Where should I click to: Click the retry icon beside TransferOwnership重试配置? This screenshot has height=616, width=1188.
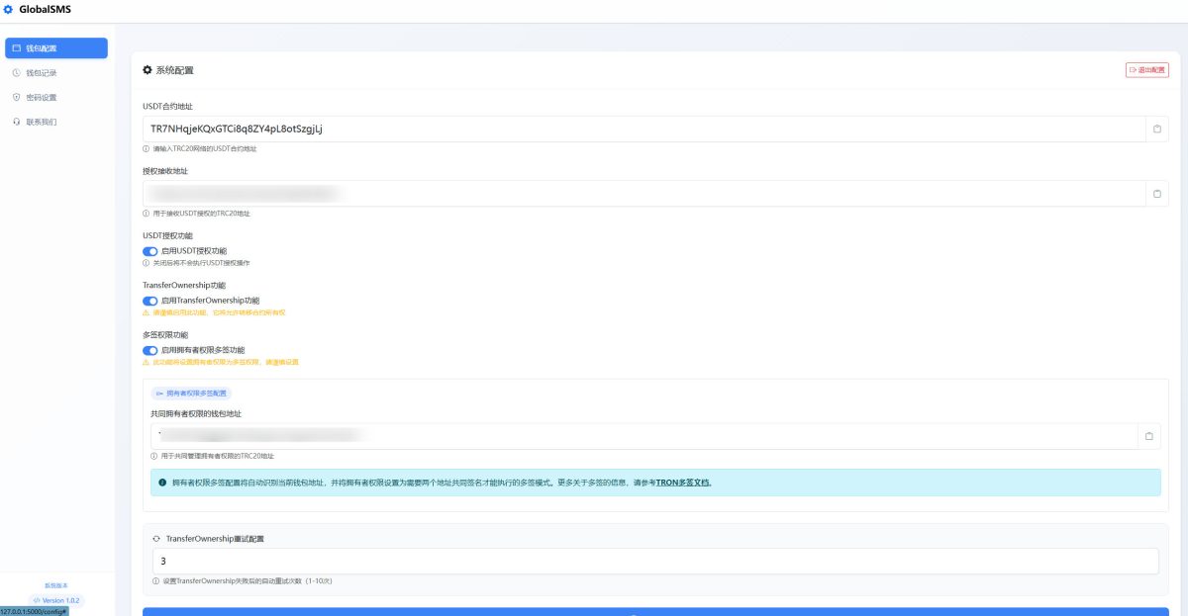(x=156, y=539)
